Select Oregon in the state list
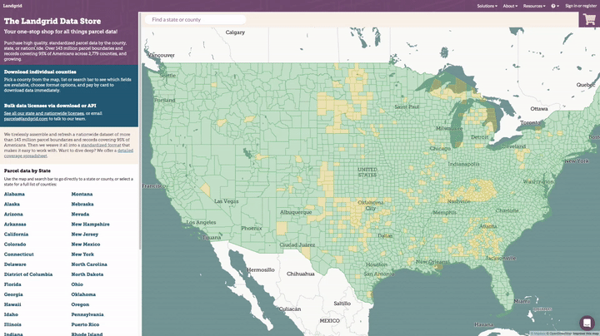This screenshot has height=336, width=600. coord(80,304)
